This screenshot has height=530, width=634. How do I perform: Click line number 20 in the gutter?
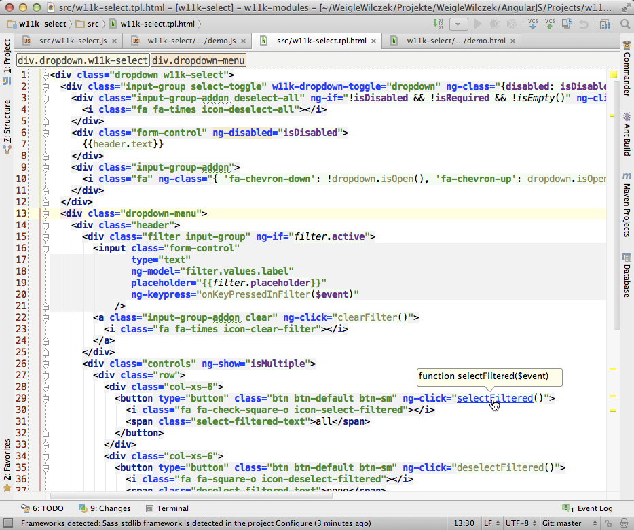pos(21,294)
